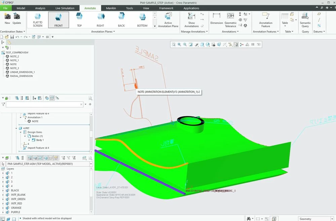Collapse the 4.PRT tree node
This screenshot has width=336, height=221.
coord(16,128)
